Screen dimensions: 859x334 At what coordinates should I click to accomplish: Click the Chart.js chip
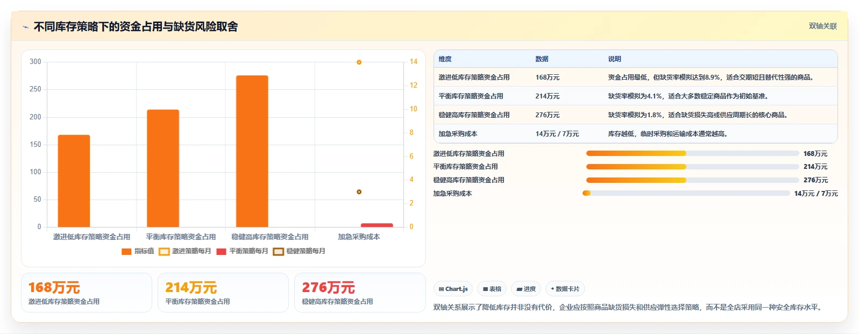[453, 289]
